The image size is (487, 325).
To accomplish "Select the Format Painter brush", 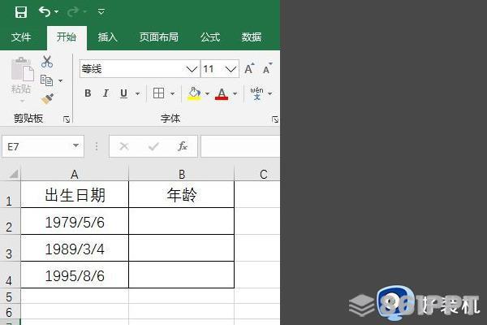I will (x=47, y=99).
